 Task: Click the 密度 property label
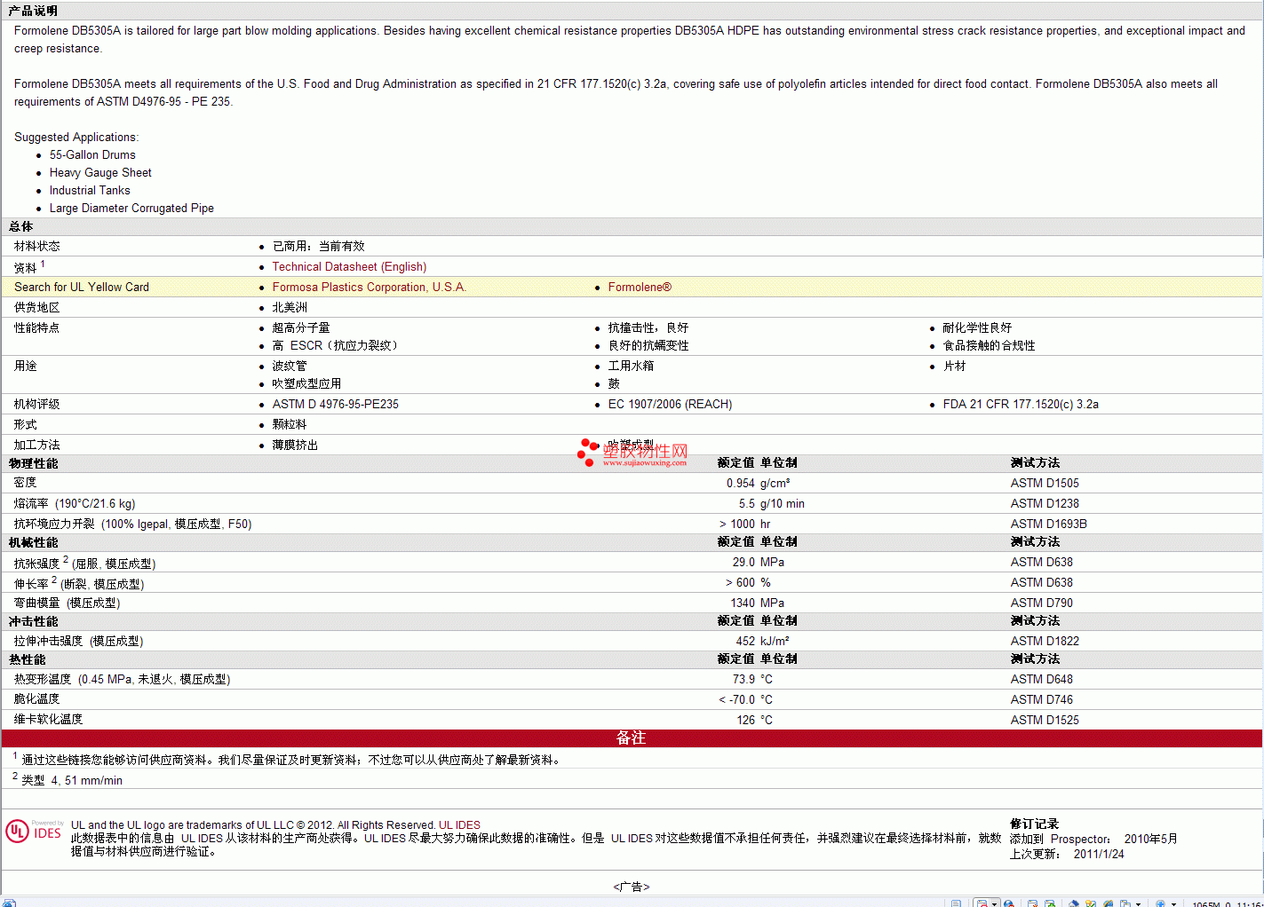26,484
